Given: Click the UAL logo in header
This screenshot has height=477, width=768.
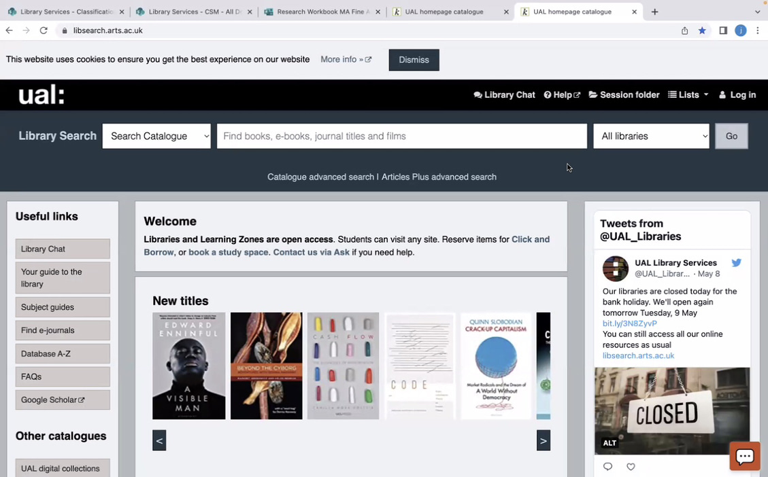Looking at the screenshot, I should [41, 95].
